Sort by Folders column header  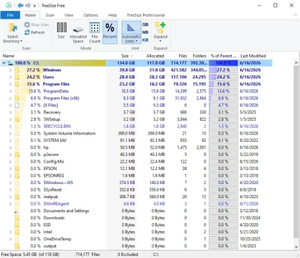coord(198,56)
